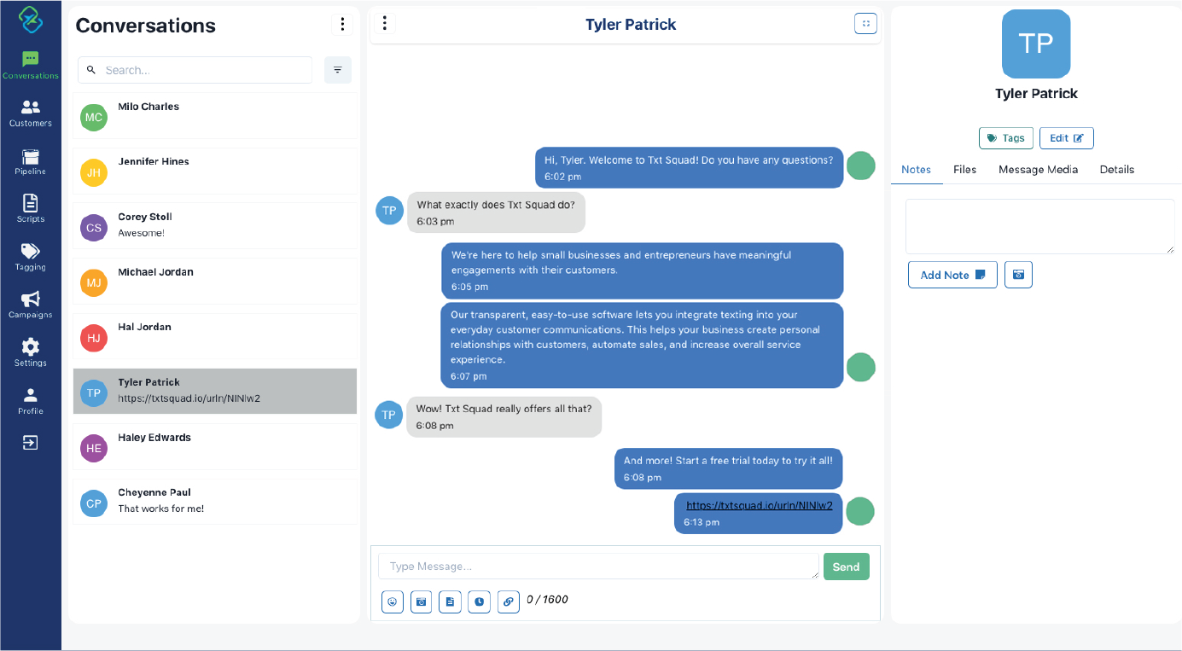The height and width of the screenshot is (651, 1182).
Task: Open Jennifer Hines conversation
Action: tap(215, 171)
